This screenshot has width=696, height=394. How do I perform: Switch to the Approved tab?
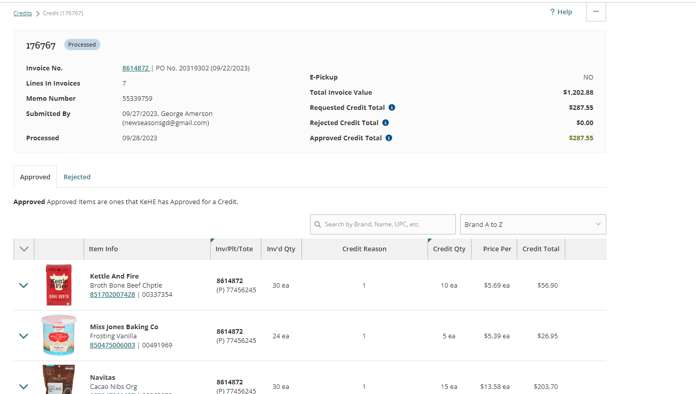(35, 177)
